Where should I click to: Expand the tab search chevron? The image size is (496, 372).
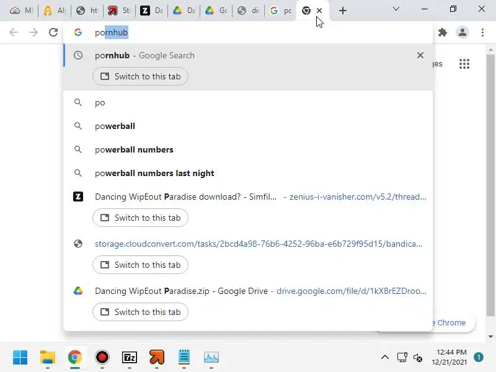(x=396, y=9)
